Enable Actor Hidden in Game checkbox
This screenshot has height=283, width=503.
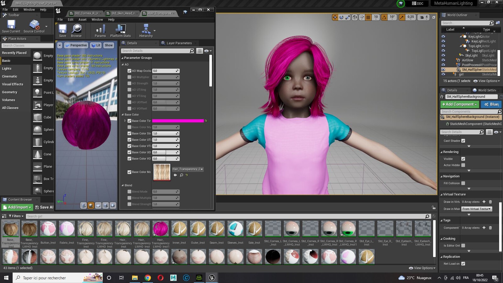(463, 165)
